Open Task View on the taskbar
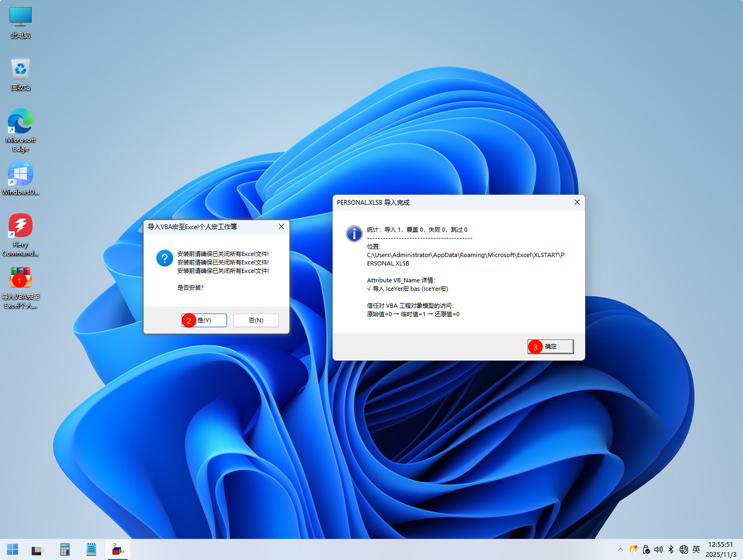The width and height of the screenshot is (743, 560). point(37,550)
